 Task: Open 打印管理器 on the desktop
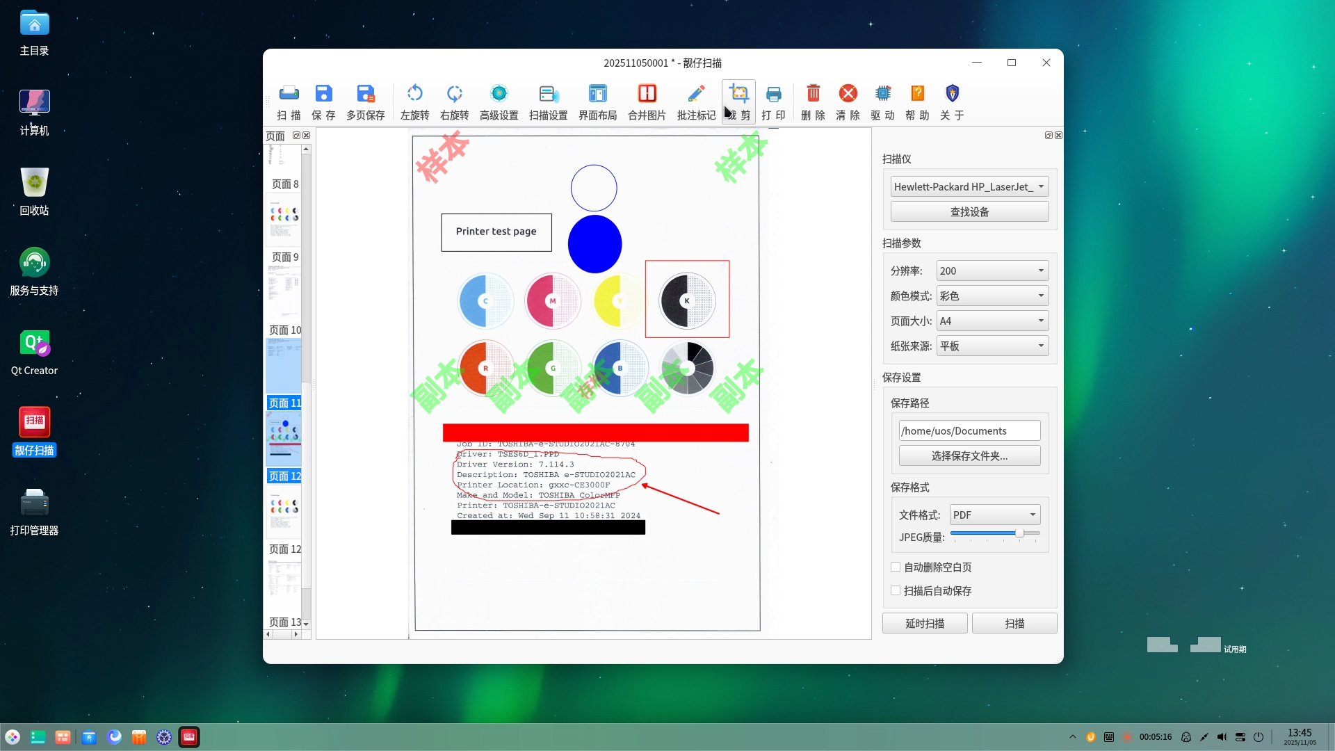pos(34,511)
